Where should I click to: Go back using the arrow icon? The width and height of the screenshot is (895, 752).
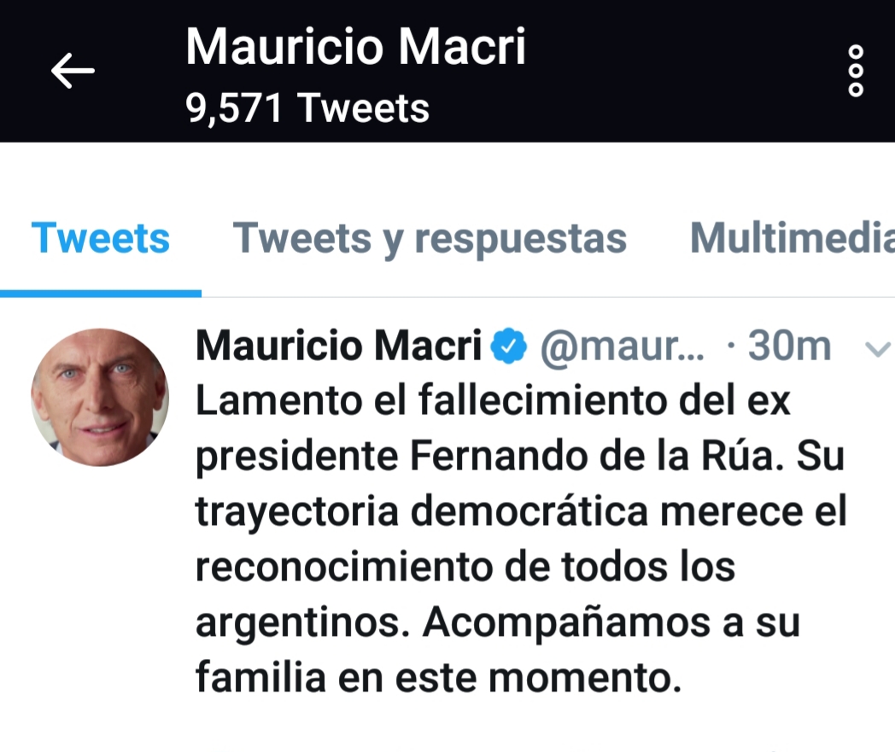coord(73,71)
